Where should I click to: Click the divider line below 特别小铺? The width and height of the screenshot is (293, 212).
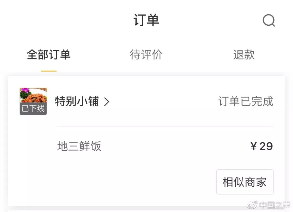click(x=165, y=126)
